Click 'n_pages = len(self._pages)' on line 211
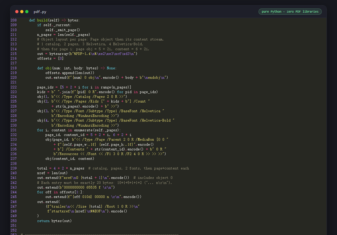 [x=64, y=35]
